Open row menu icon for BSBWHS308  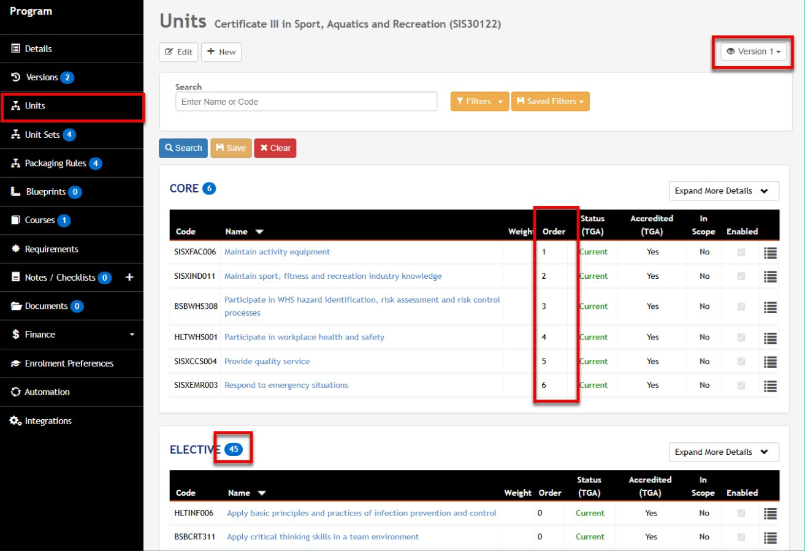click(770, 307)
